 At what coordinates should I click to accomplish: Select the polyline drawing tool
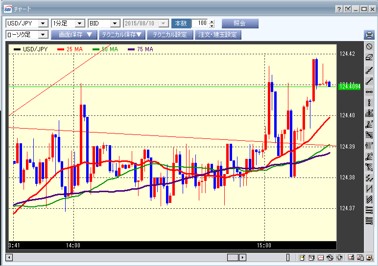[x=369, y=70]
